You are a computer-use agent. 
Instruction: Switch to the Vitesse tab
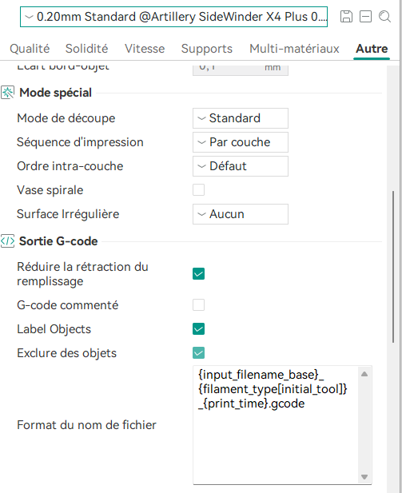pyautogui.click(x=145, y=49)
